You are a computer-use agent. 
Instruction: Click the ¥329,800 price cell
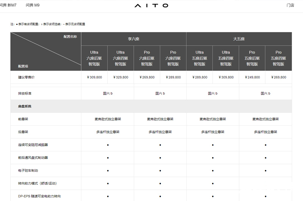point(120,77)
